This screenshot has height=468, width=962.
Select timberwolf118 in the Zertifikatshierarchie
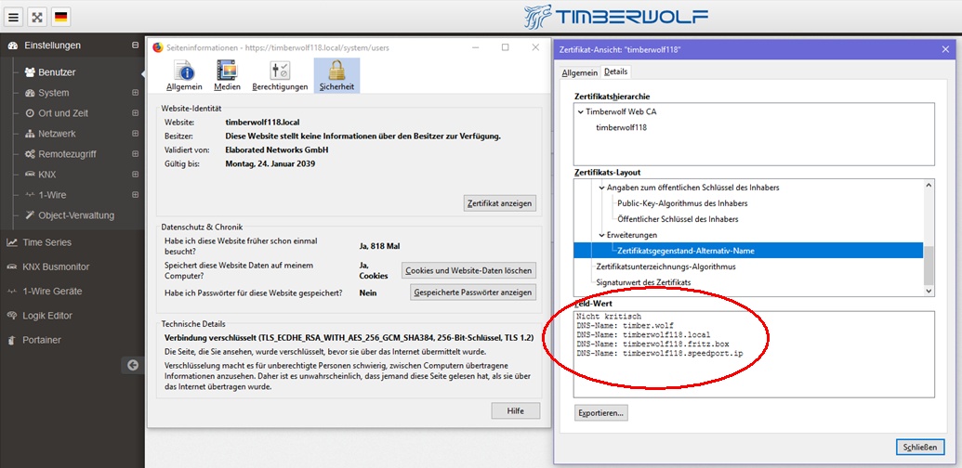(x=622, y=128)
